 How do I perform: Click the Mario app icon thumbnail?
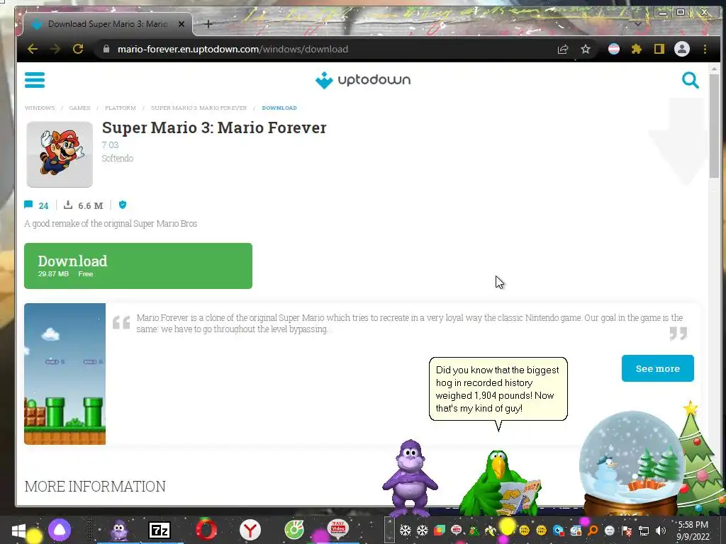click(60, 154)
